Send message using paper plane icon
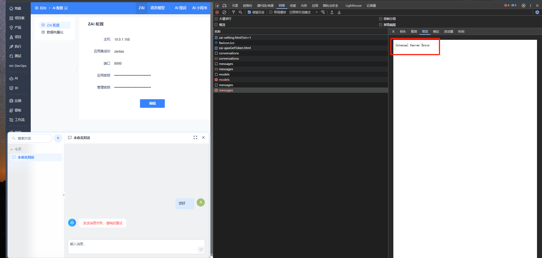 201,249
